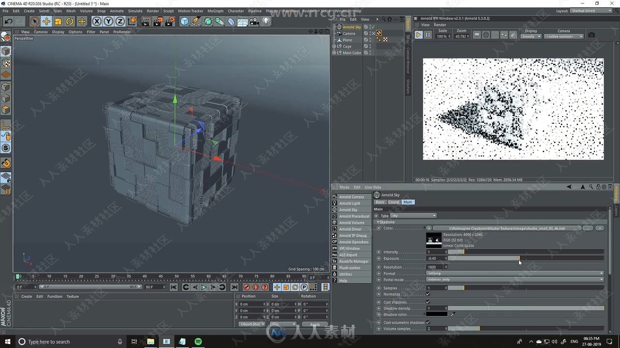Open the Portal mode interior_only dropdown

515,279
